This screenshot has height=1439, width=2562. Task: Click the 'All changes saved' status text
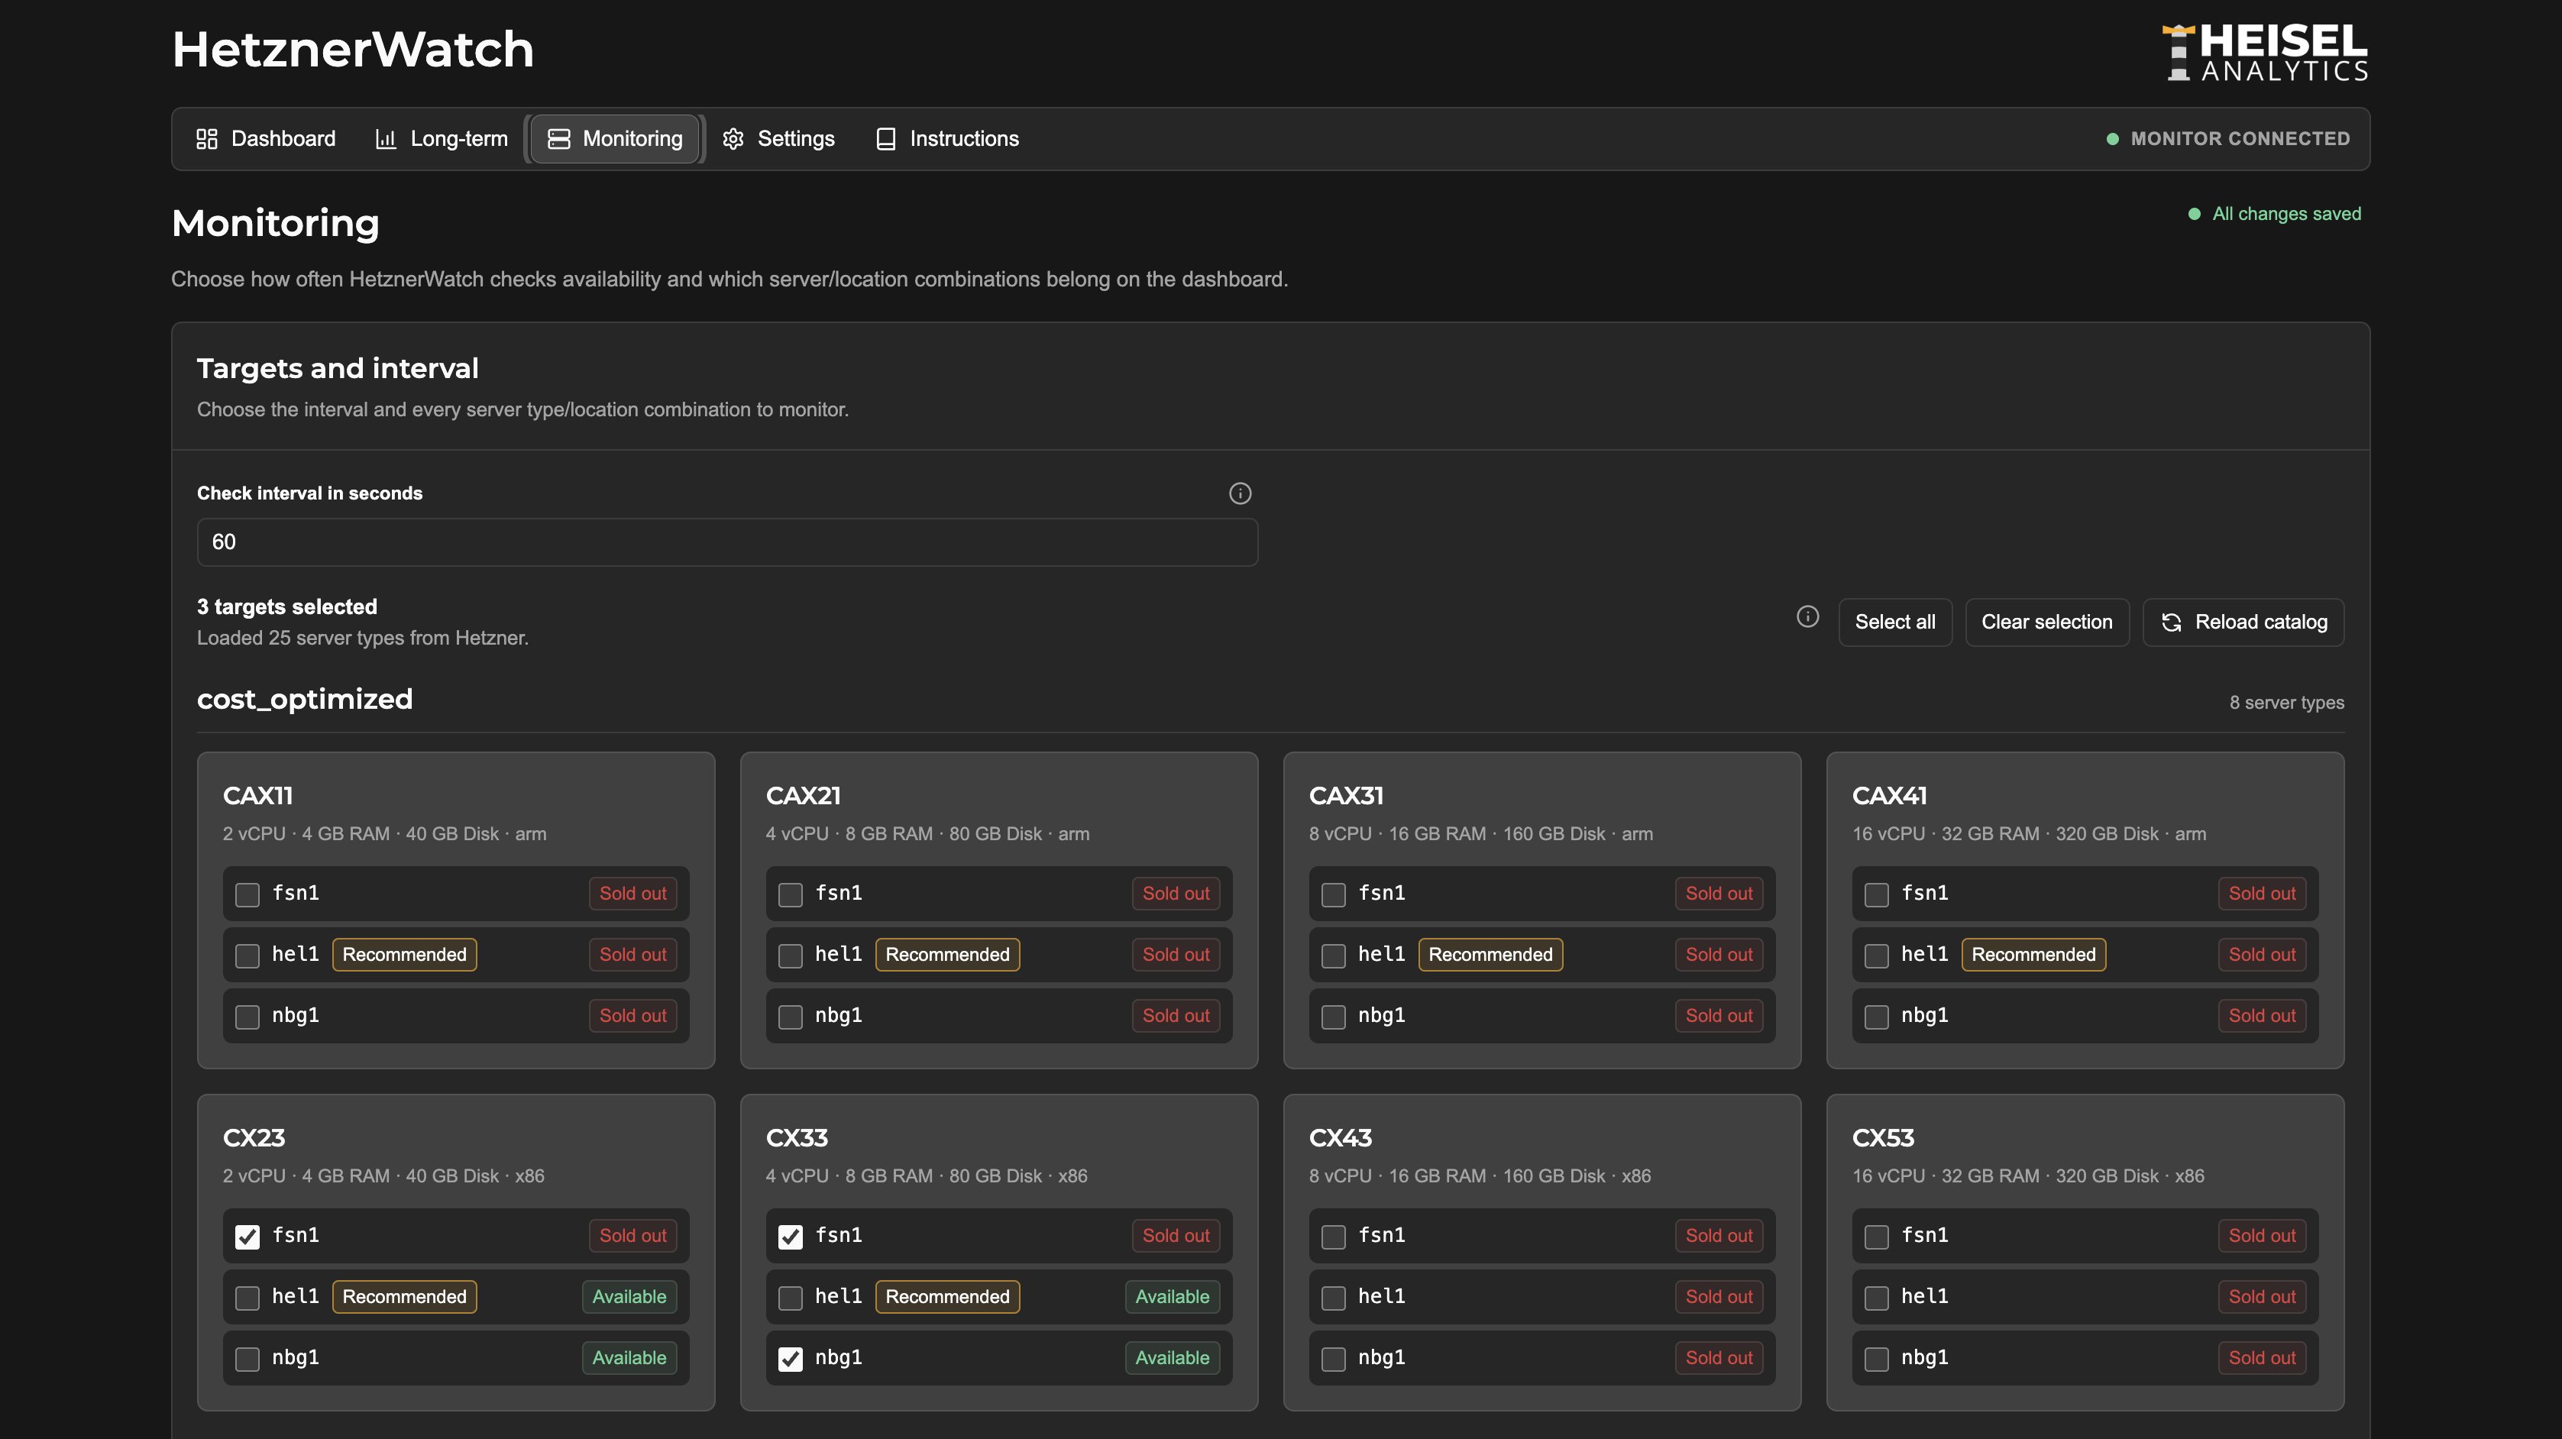2286,215
